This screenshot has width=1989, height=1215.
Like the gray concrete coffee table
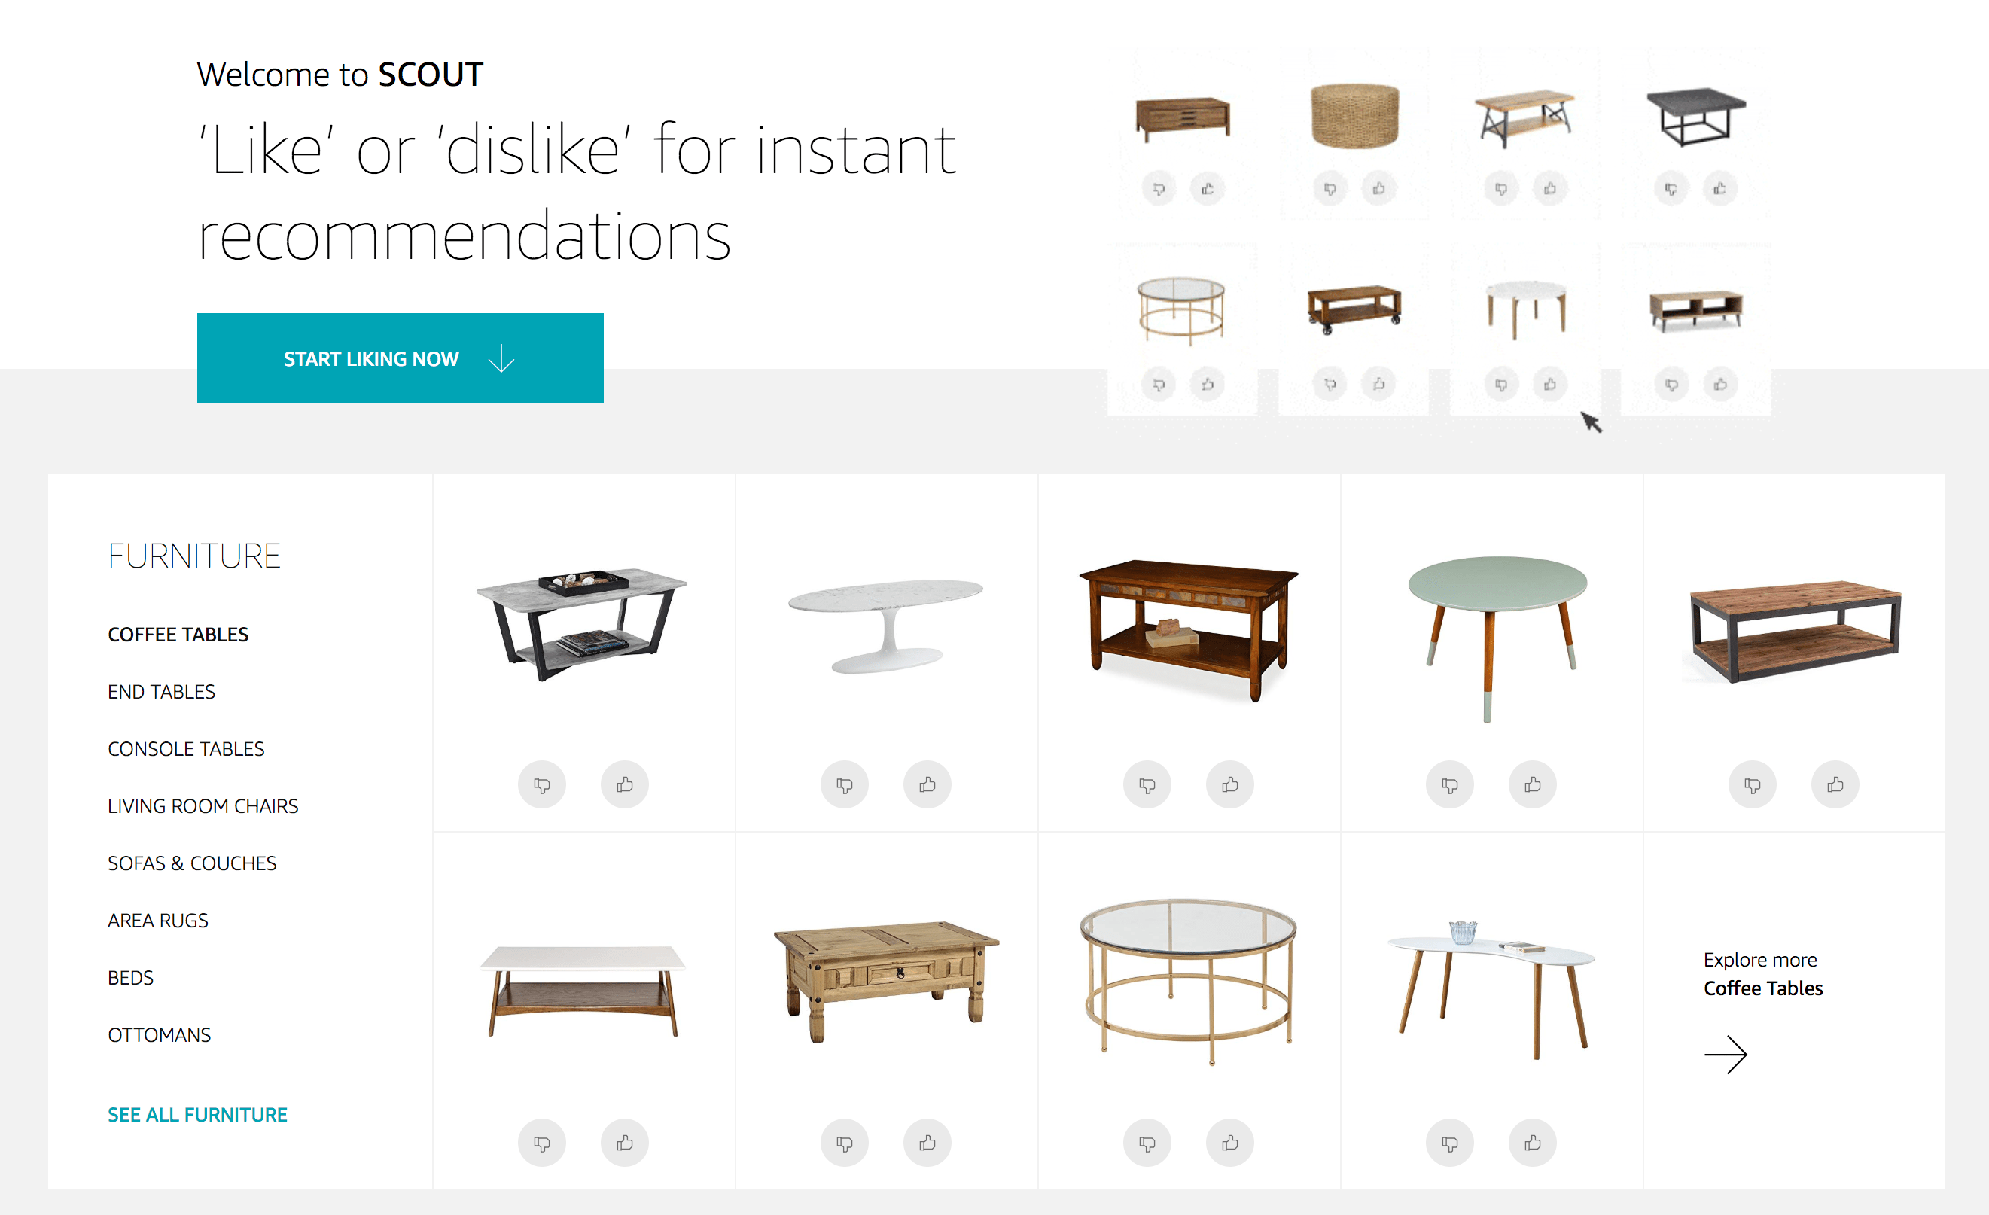click(624, 784)
